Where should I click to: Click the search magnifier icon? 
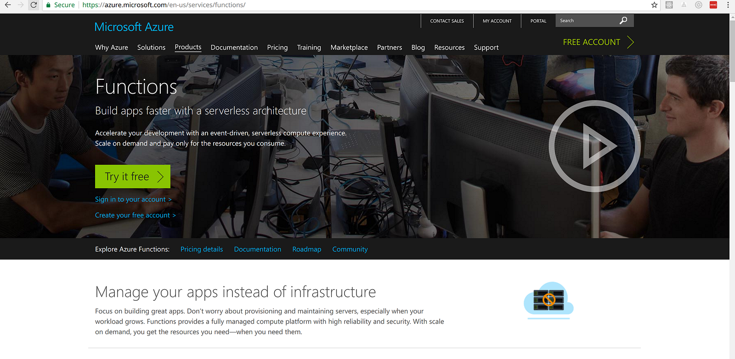point(623,21)
